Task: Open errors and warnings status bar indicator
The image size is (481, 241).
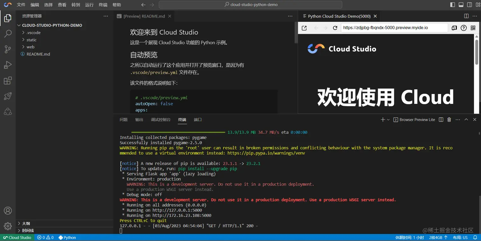Action: 45,238
